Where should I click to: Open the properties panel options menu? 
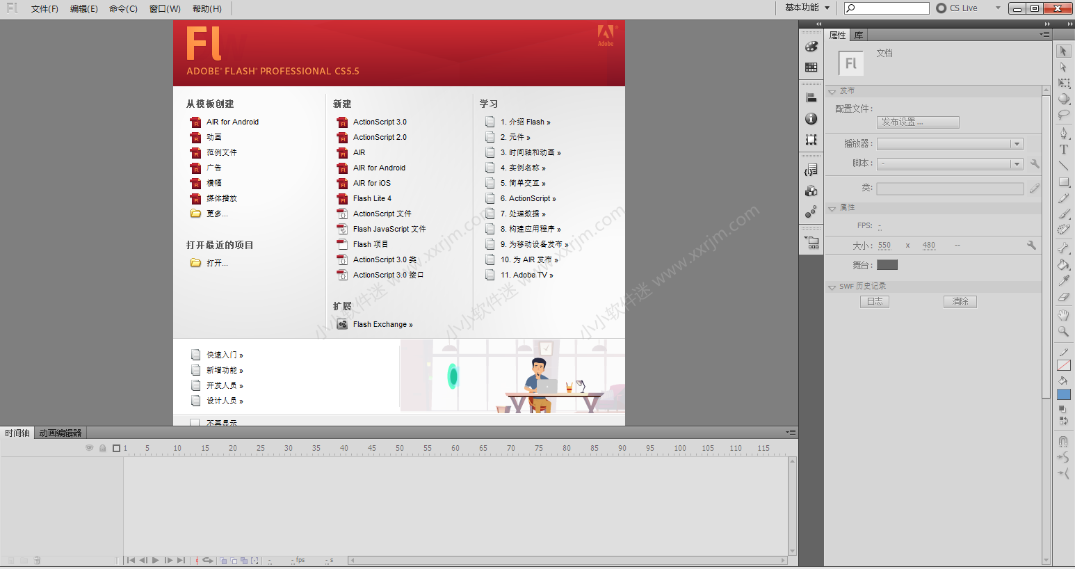[x=1044, y=34]
